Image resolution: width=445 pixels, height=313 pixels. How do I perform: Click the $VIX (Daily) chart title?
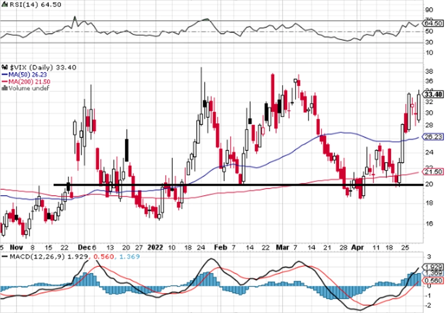(x=32, y=67)
